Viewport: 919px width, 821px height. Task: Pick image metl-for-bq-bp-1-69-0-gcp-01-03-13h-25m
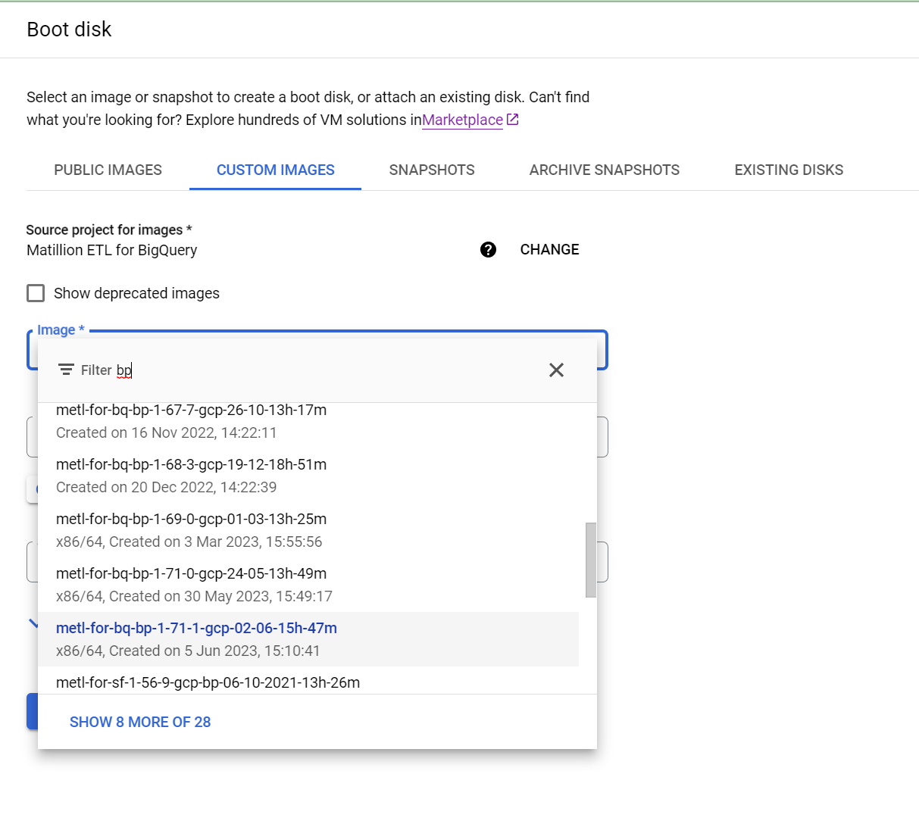tap(308, 530)
